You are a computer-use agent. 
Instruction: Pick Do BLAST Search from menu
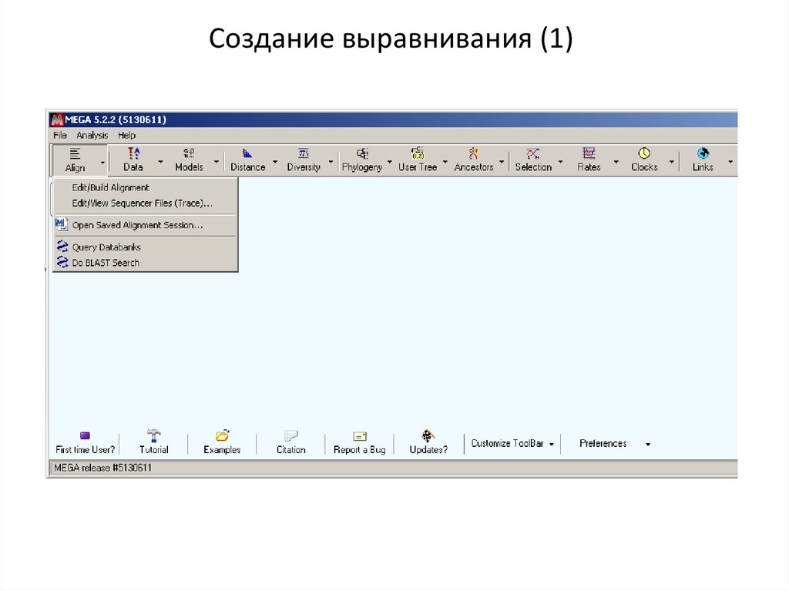coord(106,263)
